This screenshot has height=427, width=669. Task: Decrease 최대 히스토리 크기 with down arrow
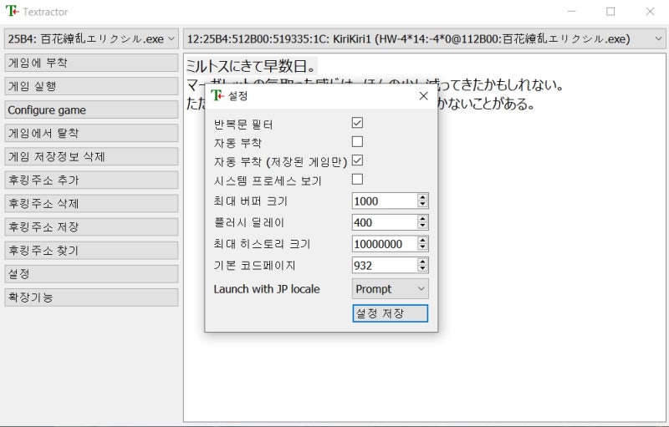tap(422, 247)
